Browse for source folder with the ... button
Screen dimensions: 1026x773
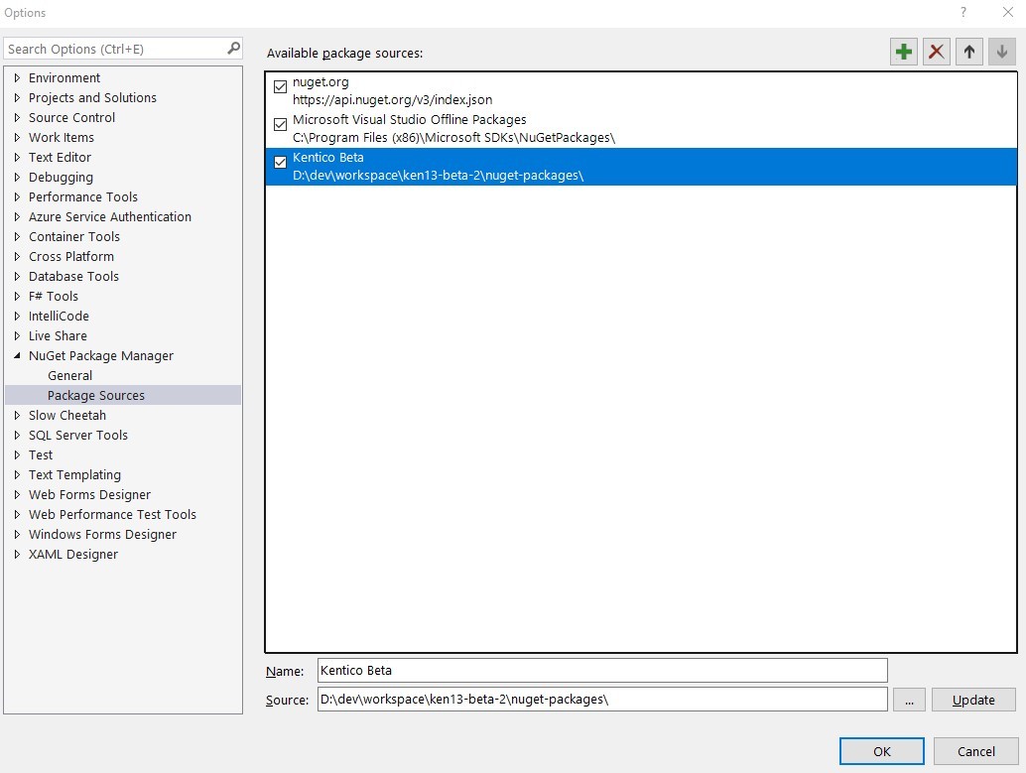click(x=909, y=700)
